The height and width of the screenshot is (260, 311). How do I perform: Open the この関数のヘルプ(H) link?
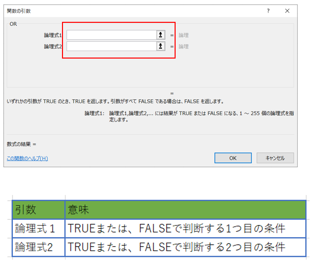[x=27, y=158]
